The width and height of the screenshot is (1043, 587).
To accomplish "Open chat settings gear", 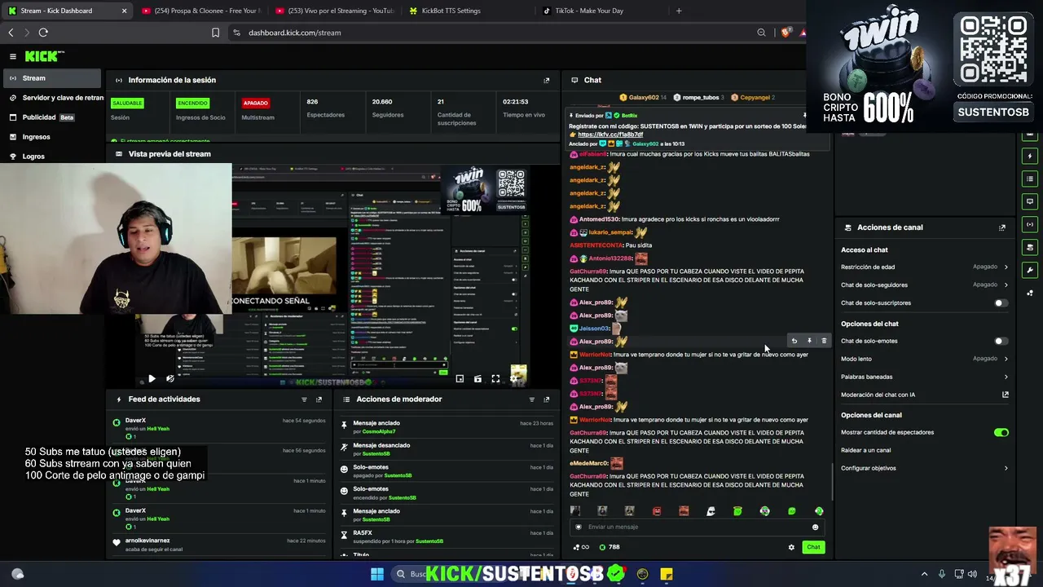I will pyautogui.click(x=791, y=547).
